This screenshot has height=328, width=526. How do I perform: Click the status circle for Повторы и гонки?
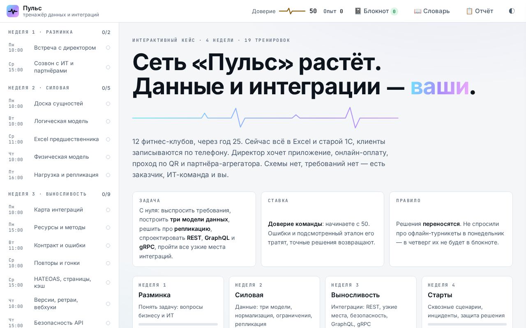[108, 263]
